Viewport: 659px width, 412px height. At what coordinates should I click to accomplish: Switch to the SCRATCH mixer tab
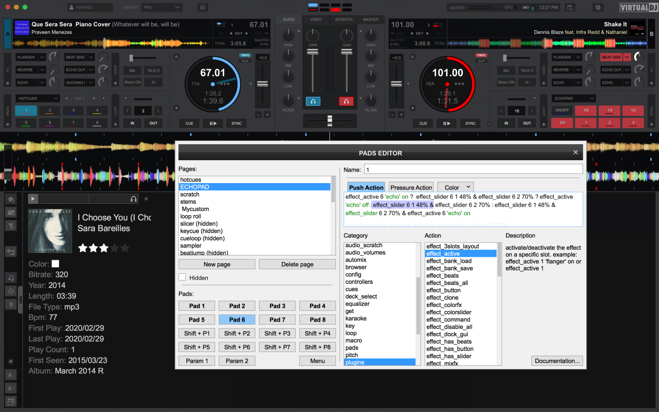point(344,19)
